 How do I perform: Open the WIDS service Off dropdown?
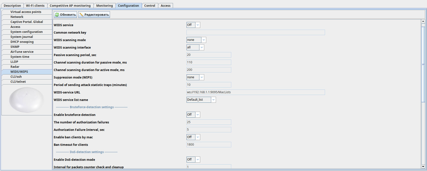pyautogui.click(x=197, y=25)
